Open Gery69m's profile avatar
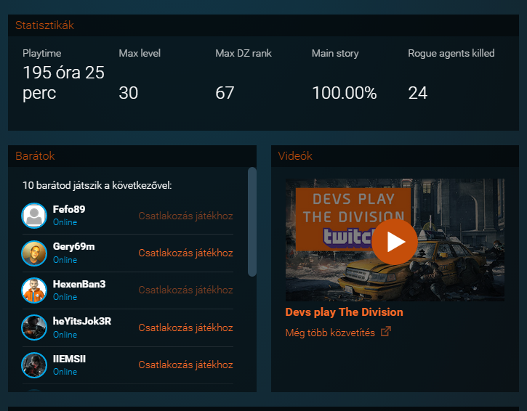 (x=34, y=253)
